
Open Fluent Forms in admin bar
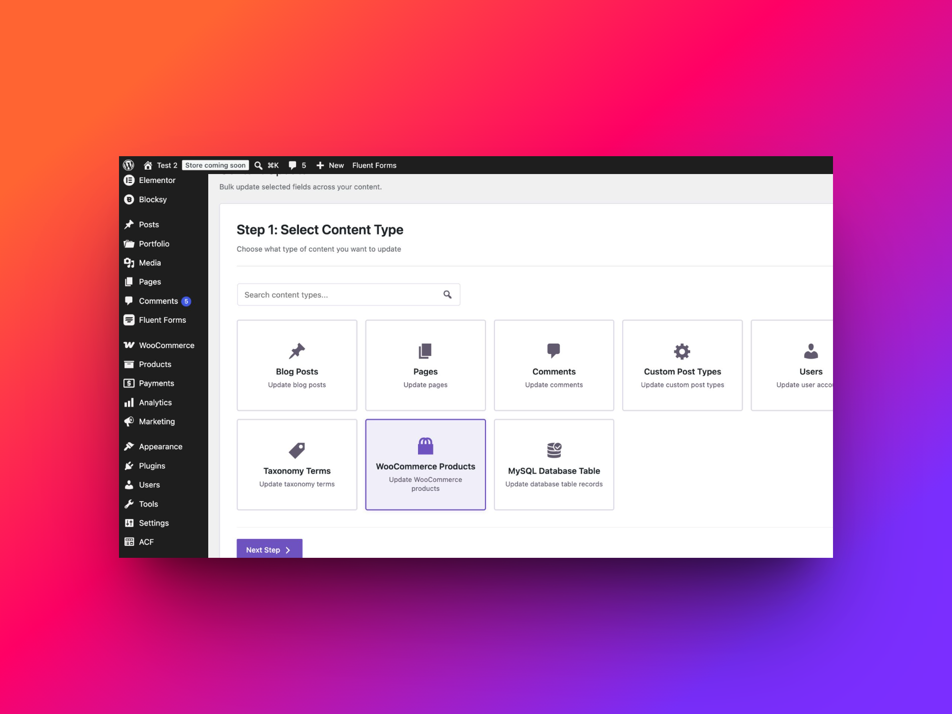coord(374,165)
